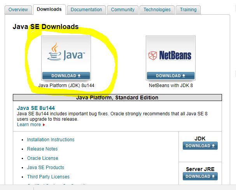
Task: Switch to the Documentation tab
Action: tap(86, 10)
